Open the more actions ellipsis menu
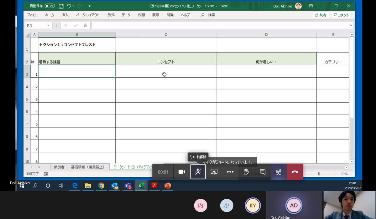376x219 pixels. coord(230,172)
